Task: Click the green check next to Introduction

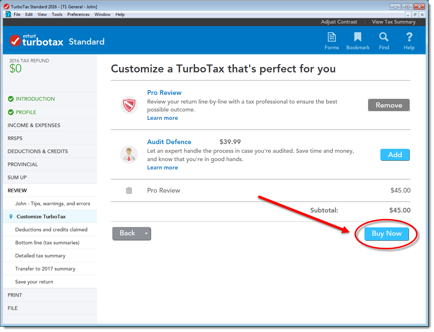Action: point(11,99)
